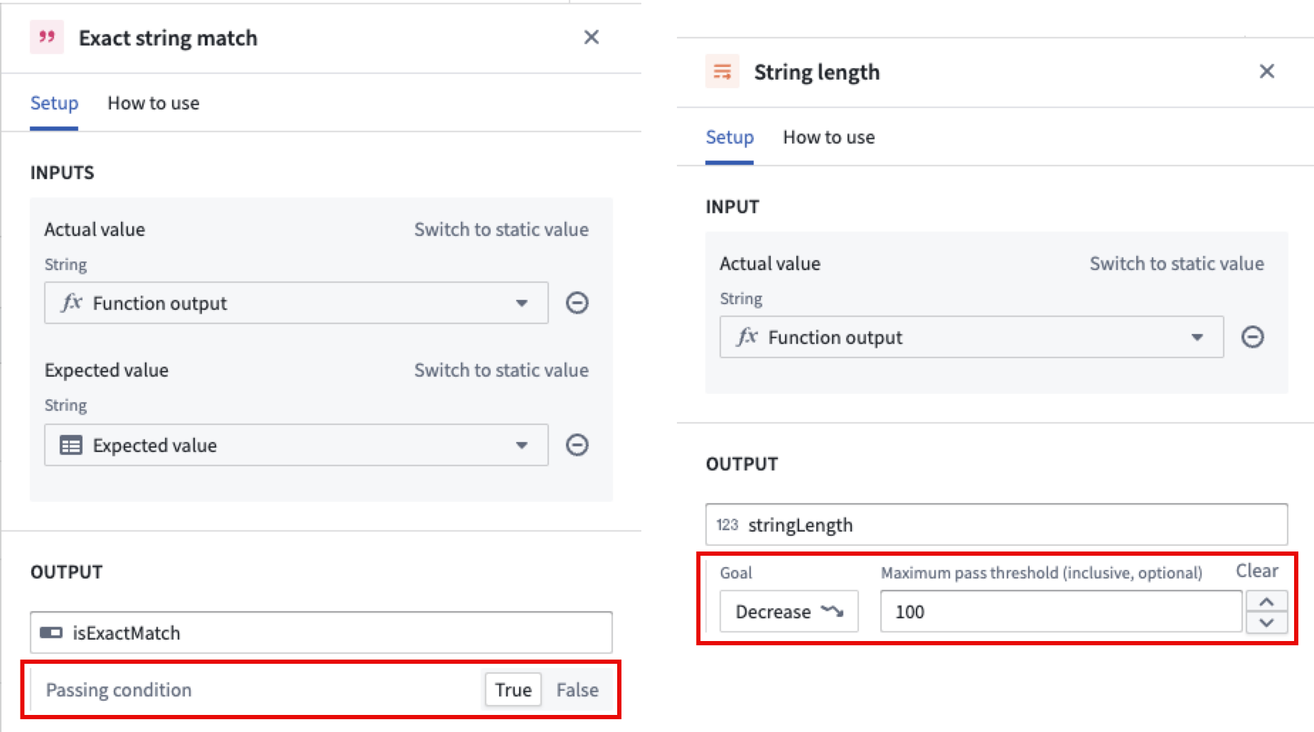Clear the maximum pass threshold
The height and width of the screenshot is (732, 1314).
click(1256, 571)
